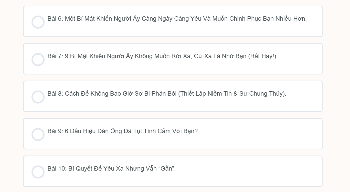Check the circle beside Bài 8 lesson

pos(38,97)
